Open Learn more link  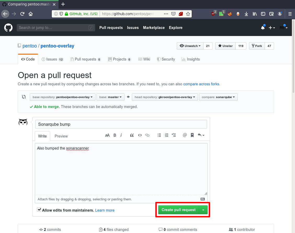click(105, 210)
